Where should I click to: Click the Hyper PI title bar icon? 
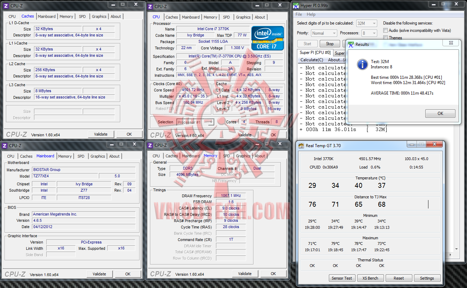coord(296,6)
